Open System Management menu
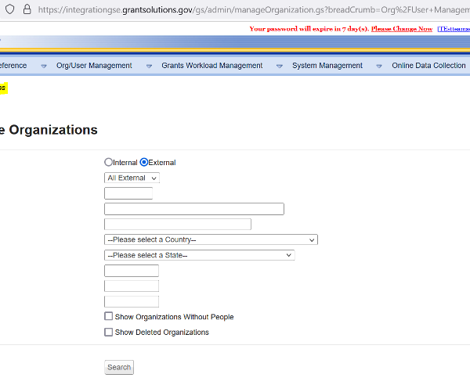The image size is (470, 385). coord(327,66)
